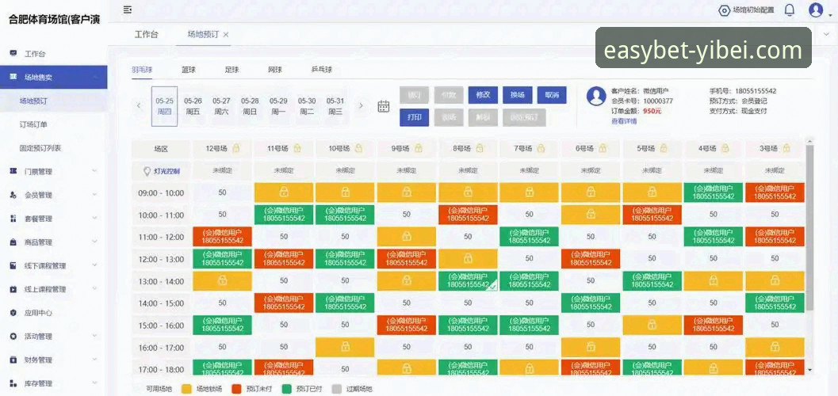838x396 pixels.
Task: Collapse the 场地售卖 sidebar group
Action: (94, 78)
